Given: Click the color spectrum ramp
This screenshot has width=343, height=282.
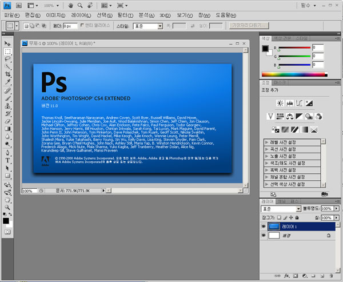Looking at the screenshot, I should click(x=294, y=74).
